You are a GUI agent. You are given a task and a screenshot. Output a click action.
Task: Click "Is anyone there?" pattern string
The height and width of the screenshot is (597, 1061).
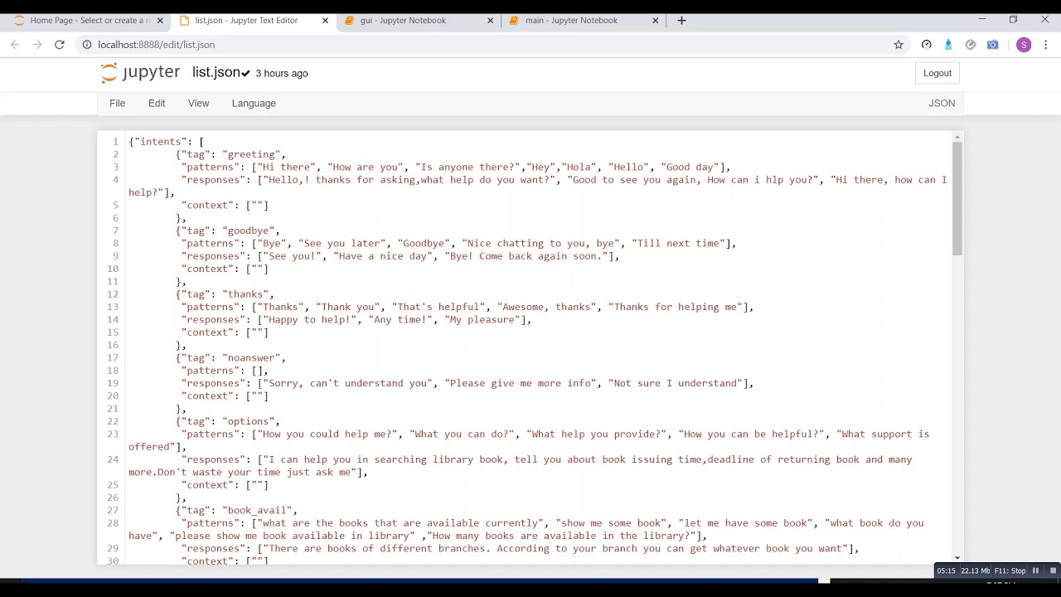coord(468,167)
